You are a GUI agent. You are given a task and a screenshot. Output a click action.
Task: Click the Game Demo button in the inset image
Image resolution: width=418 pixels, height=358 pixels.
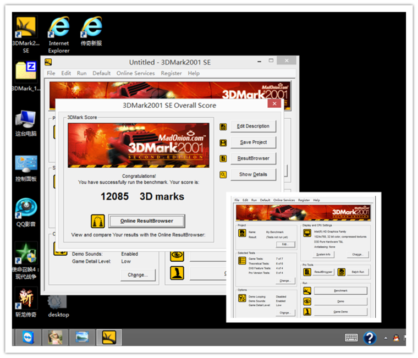[340, 312]
